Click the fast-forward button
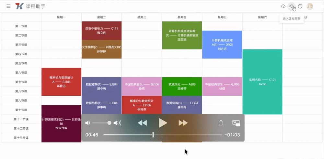Image resolution: width=324 pixels, height=159 pixels. coord(183,123)
